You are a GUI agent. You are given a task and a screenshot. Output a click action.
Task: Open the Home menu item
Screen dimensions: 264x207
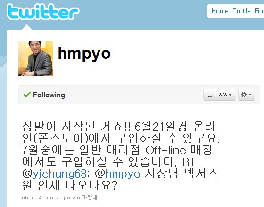coord(220,11)
